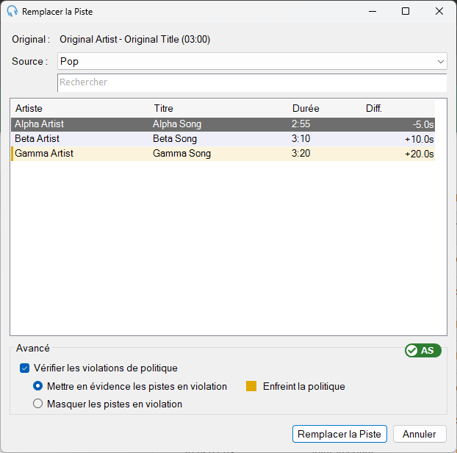Click the +10.0s difference value
Image resolution: width=457 pixels, height=453 pixels.
tap(420, 139)
